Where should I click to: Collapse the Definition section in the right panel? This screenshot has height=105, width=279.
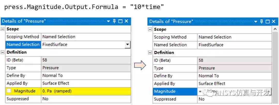click(150, 53)
